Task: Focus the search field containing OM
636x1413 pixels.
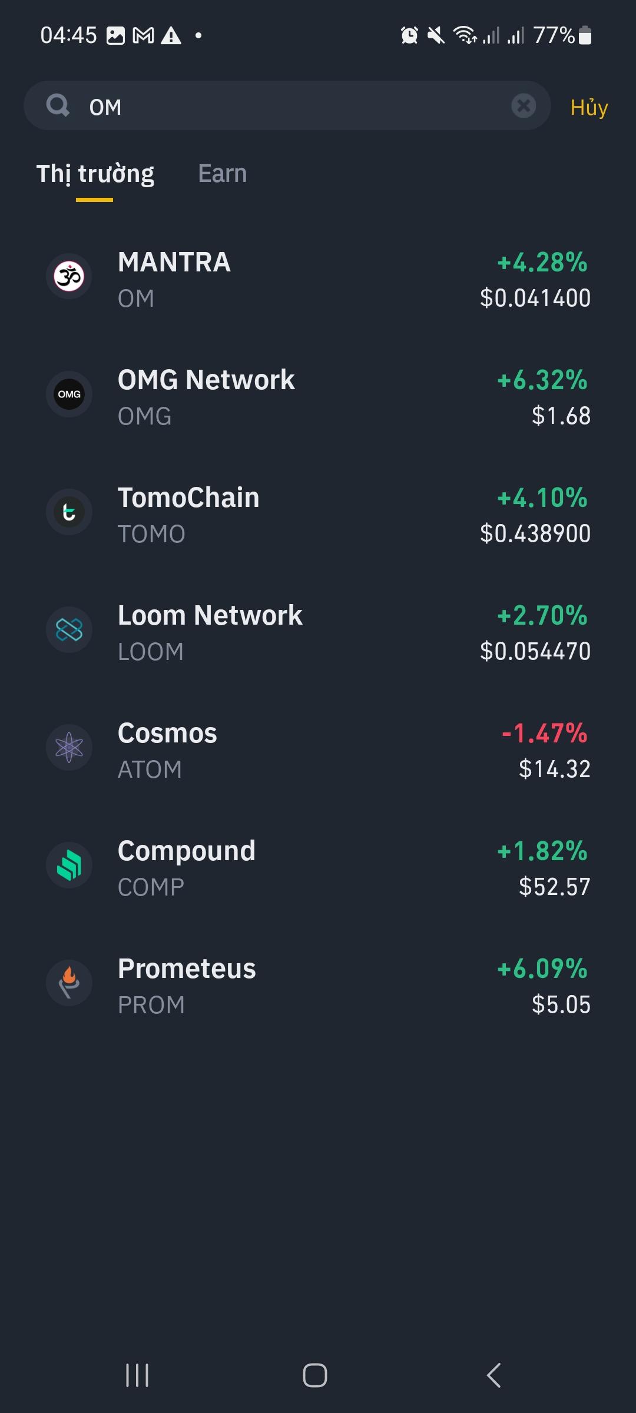Action: coord(294,107)
